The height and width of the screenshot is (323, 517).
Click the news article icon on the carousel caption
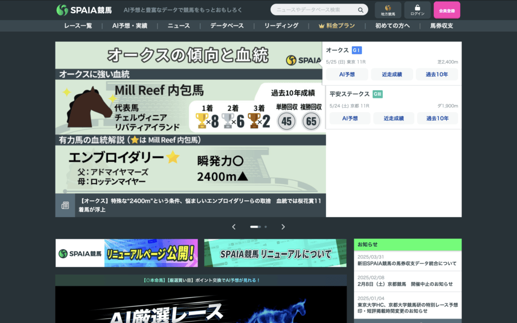click(65, 205)
